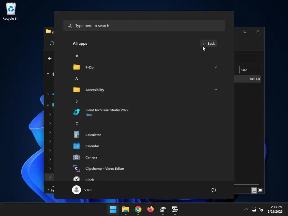Maximize the Explorer window

[245, 31]
